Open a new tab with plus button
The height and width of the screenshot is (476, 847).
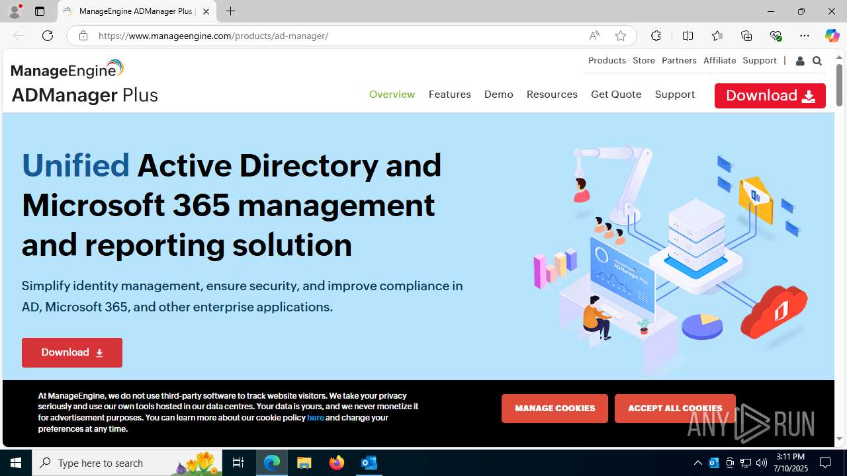tap(230, 11)
